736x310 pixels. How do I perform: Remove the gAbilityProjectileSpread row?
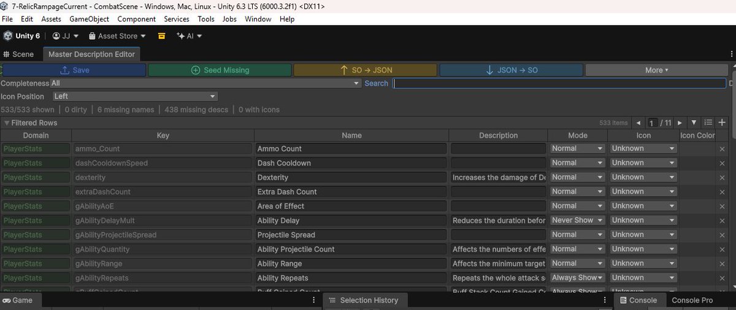pos(722,235)
